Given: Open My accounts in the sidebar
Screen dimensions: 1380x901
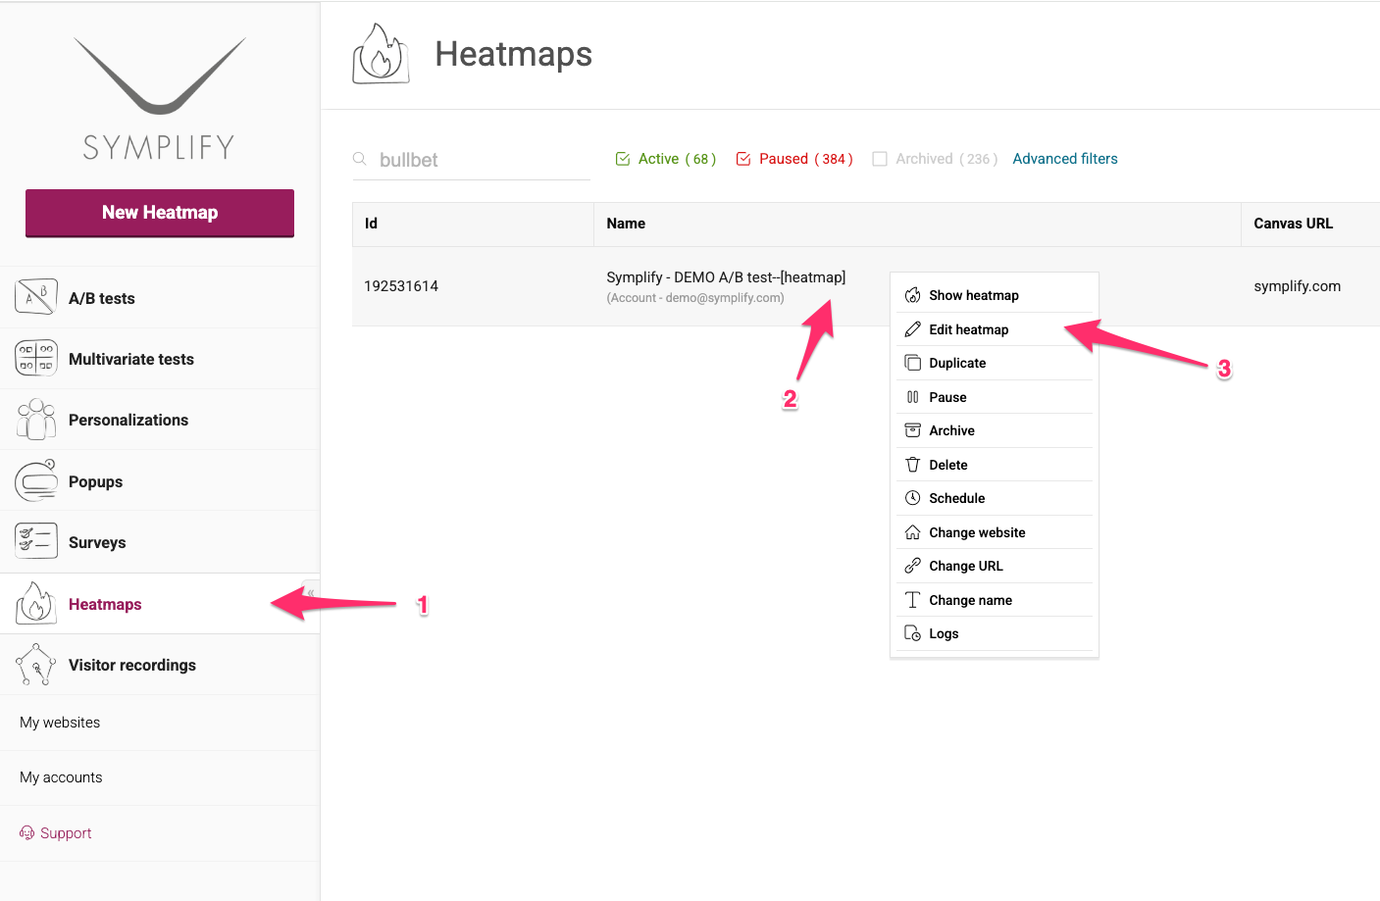Looking at the screenshot, I should 61,776.
